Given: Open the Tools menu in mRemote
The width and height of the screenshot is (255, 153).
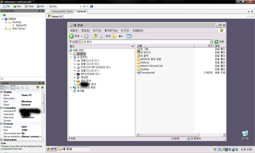Looking at the screenshot, I should 29,6.
